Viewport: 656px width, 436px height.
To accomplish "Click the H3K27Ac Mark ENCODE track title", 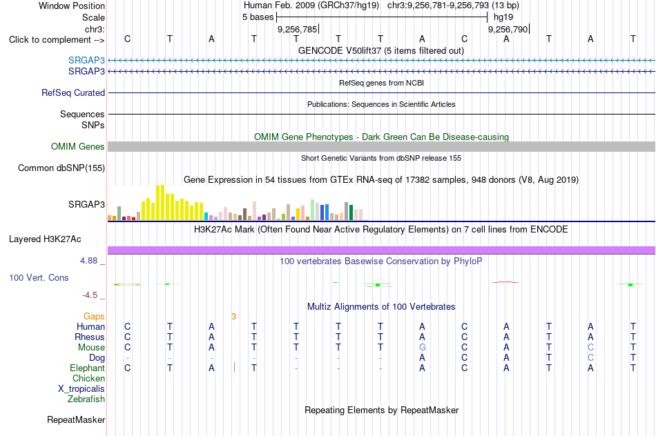I will (x=381, y=230).
